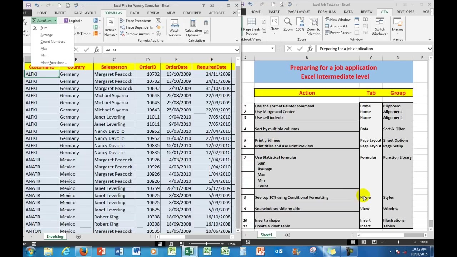Viewport: 457px width, 257px height.
Task: Click Show Formulas icon beside Trace Precedents
Action: point(158,21)
